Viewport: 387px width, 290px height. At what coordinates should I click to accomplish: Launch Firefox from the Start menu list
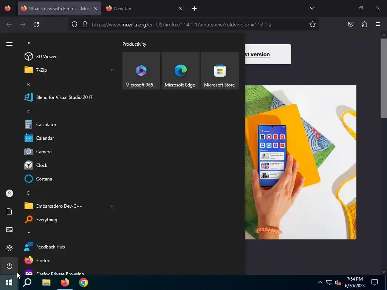[69, 261]
